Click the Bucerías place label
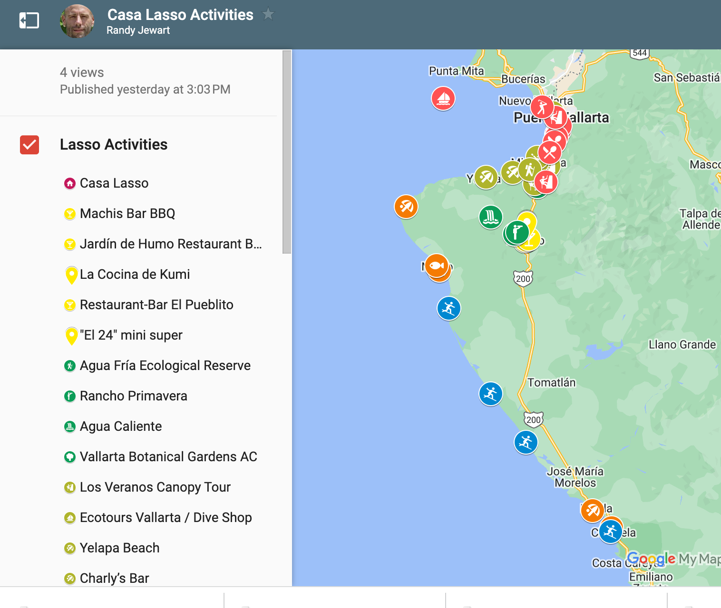The width and height of the screenshot is (721, 608). click(x=524, y=79)
